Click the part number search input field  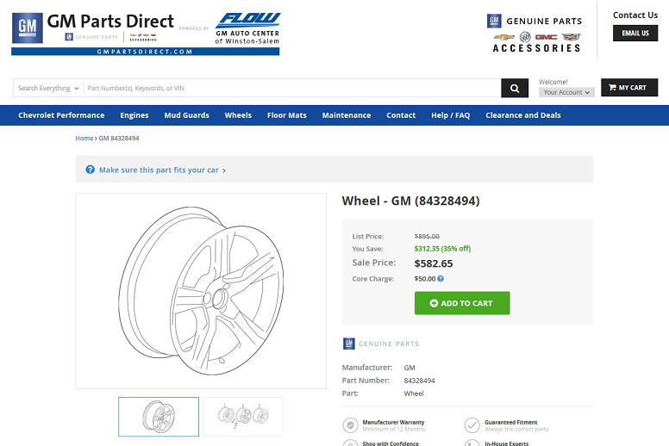point(291,88)
